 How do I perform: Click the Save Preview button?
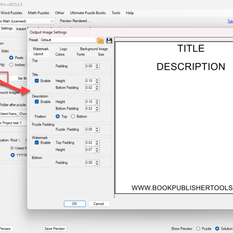point(55,229)
